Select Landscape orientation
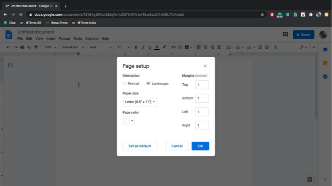 click(149, 84)
